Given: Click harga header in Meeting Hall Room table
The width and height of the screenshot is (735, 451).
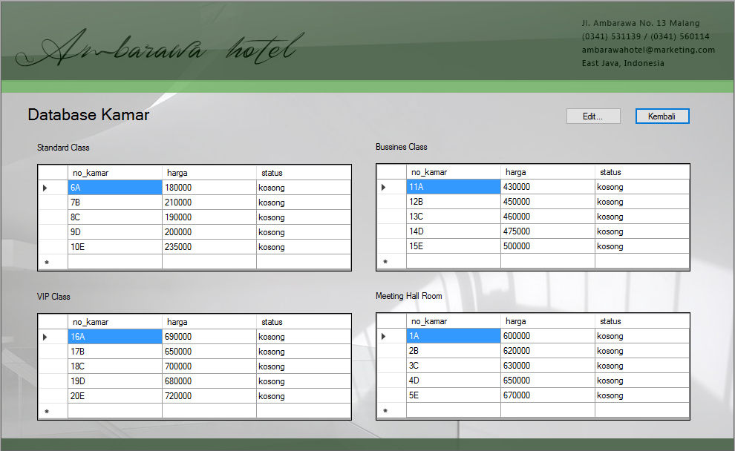Looking at the screenshot, I should [x=547, y=321].
